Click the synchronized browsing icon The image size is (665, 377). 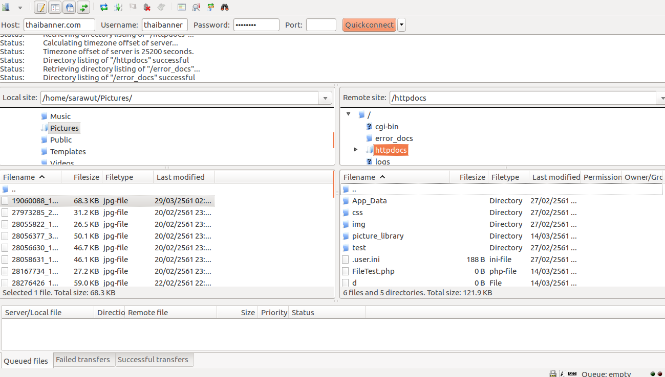click(210, 7)
